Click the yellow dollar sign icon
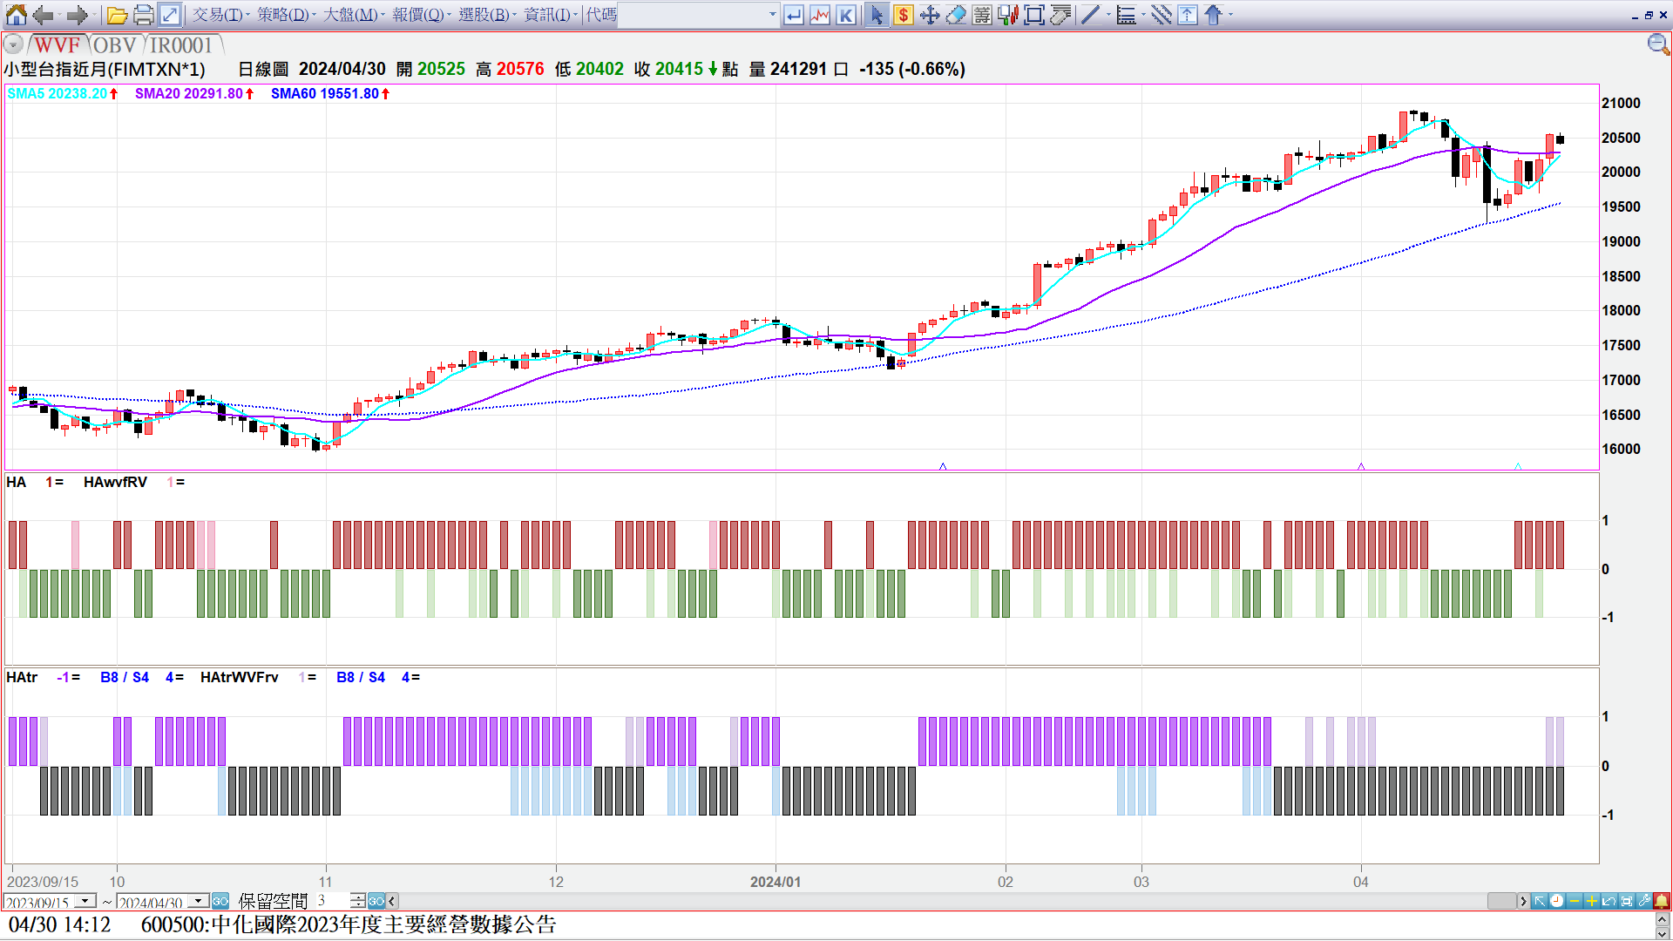Screen dimensions: 1673x941 pyautogui.click(x=904, y=15)
